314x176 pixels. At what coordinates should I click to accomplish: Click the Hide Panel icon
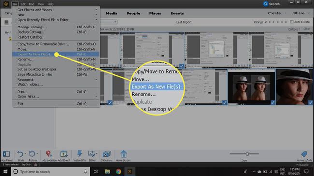pos(6,154)
